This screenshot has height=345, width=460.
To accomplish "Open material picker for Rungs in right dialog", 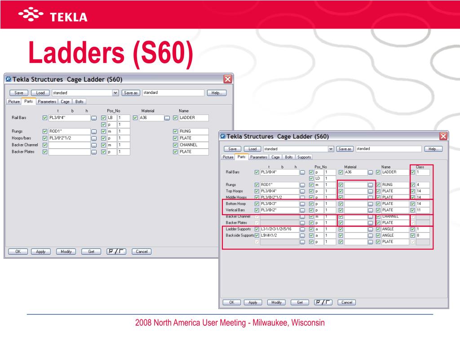I will click(371, 185).
